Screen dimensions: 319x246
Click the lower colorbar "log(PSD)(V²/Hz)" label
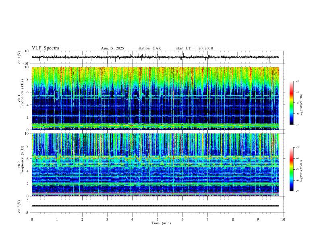coord(301,171)
